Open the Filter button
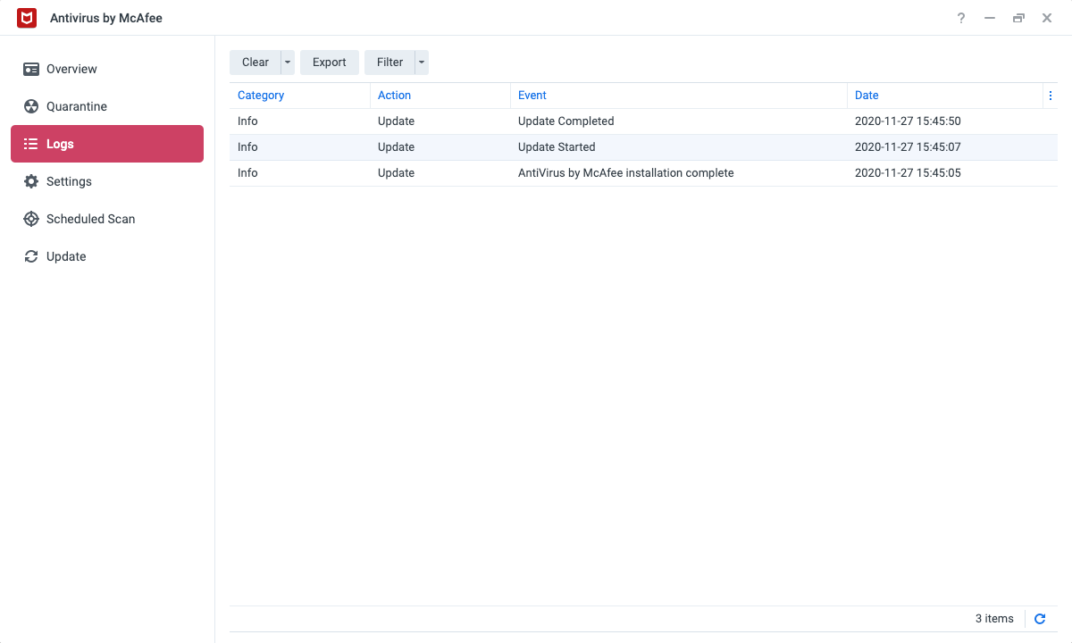Screen dimensions: 1072x643 389,63
